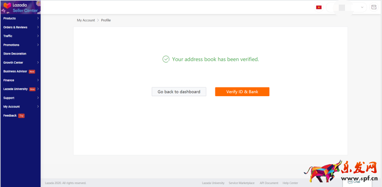Open the API Document footer link
Image resolution: width=382 pixels, height=187 pixels.
click(x=269, y=183)
